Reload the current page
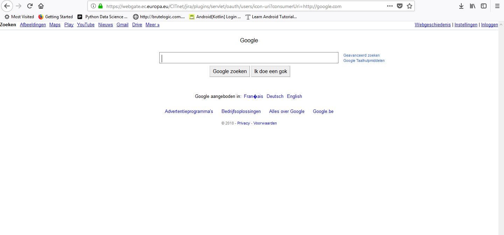This screenshot has height=235, width=504. (x=30, y=6)
